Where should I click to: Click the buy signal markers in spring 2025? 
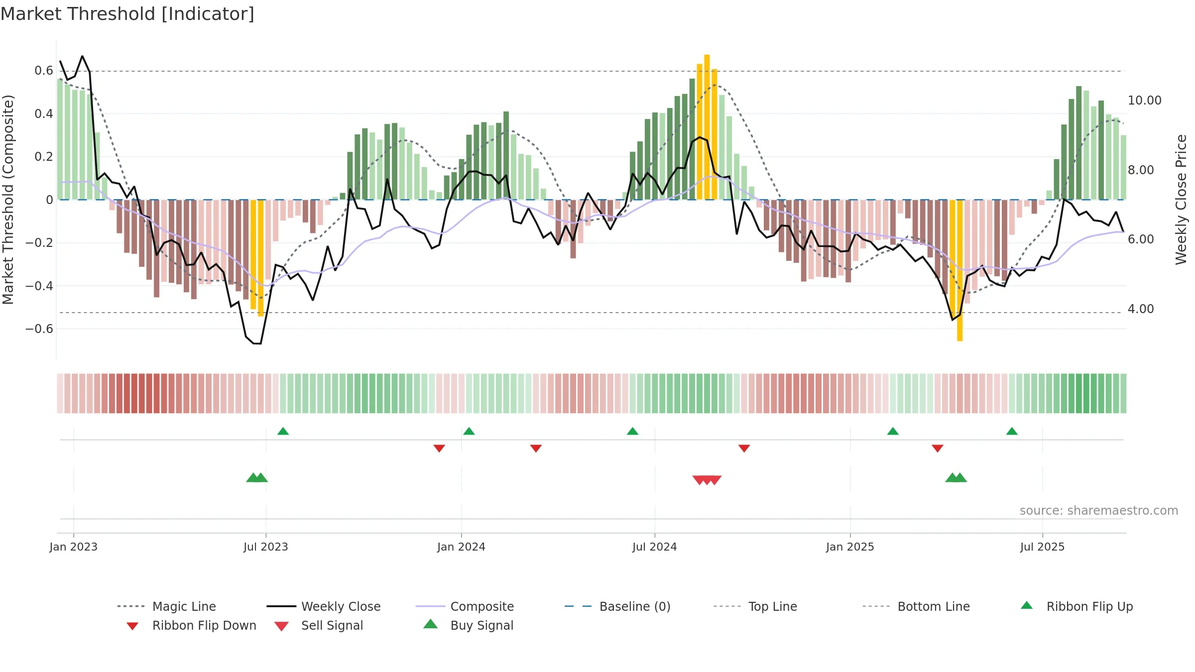(956, 477)
